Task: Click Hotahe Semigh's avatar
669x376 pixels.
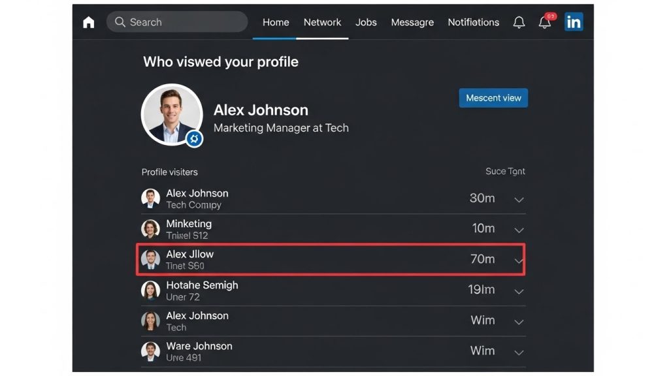Action: click(x=151, y=290)
